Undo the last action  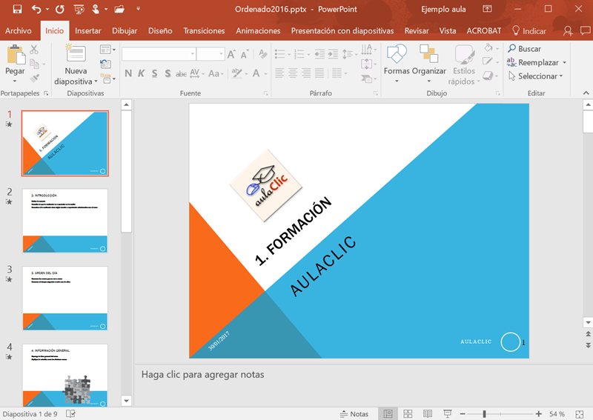pyautogui.click(x=36, y=9)
